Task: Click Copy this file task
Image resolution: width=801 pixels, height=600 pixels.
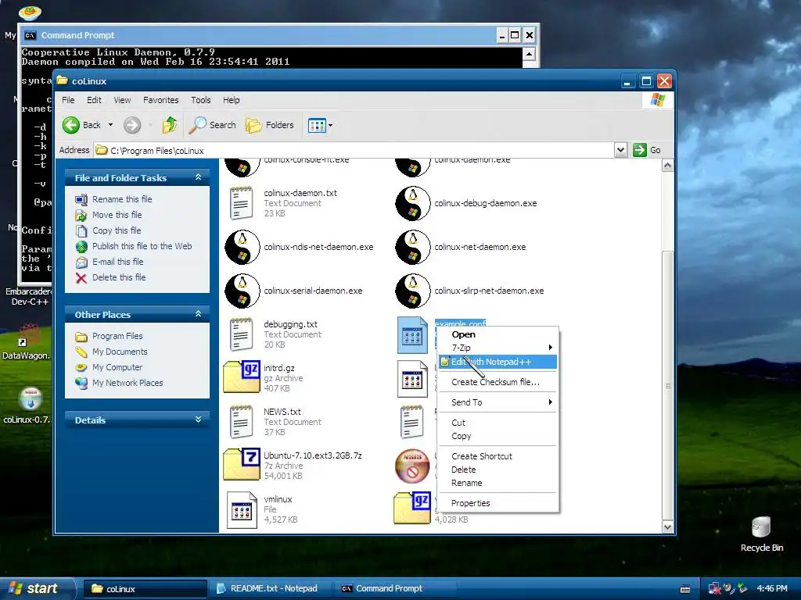Action: (x=117, y=230)
